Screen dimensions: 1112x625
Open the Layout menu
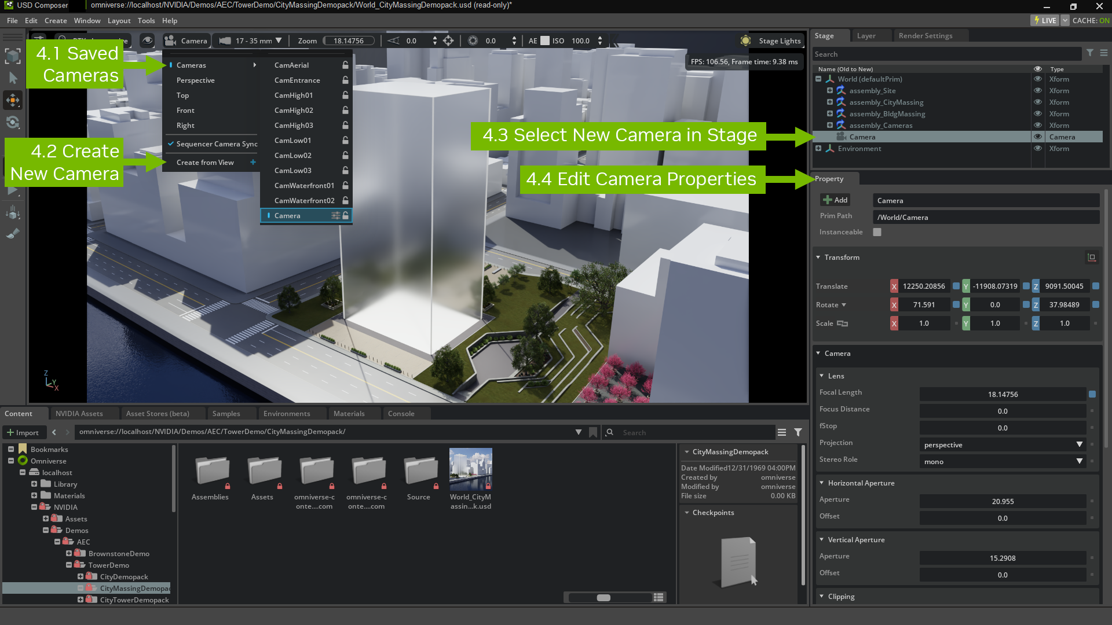point(119,20)
